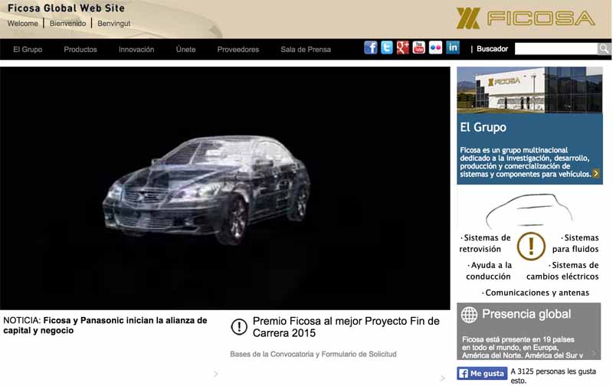Click the Ficosa Global Web Site title
Image resolution: width=613 pixels, height=386 pixels.
(66, 8)
